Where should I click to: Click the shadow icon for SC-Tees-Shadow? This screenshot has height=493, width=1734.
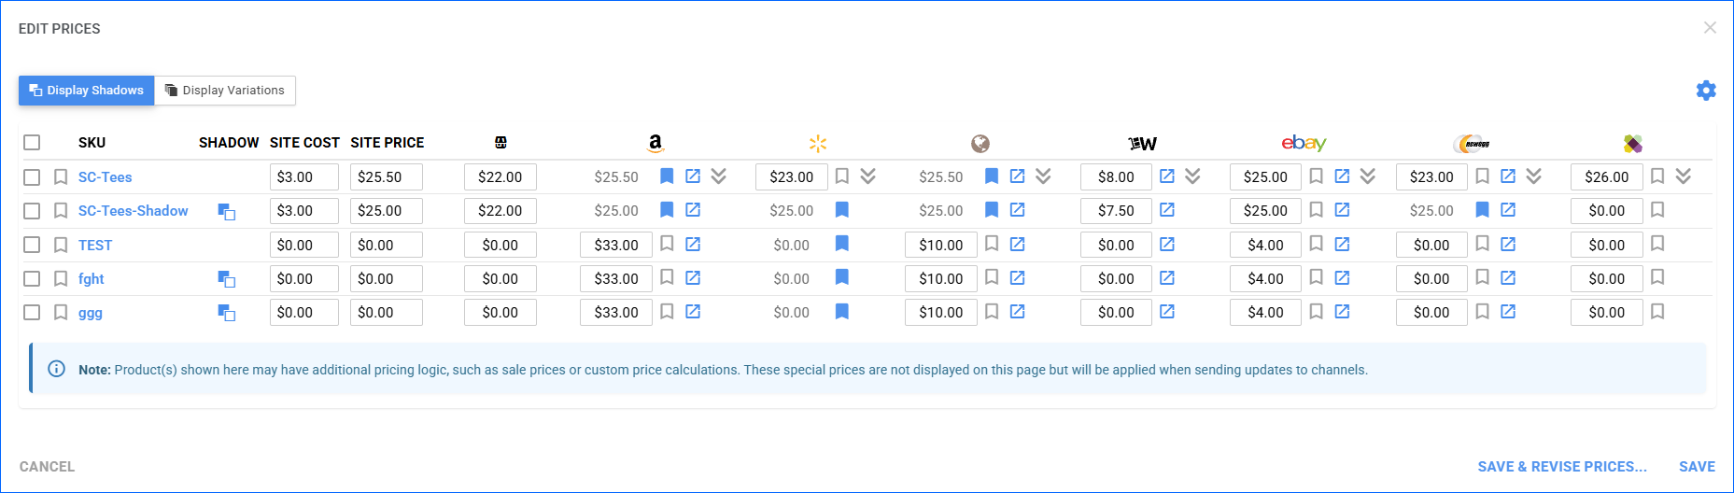[x=226, y=212]
